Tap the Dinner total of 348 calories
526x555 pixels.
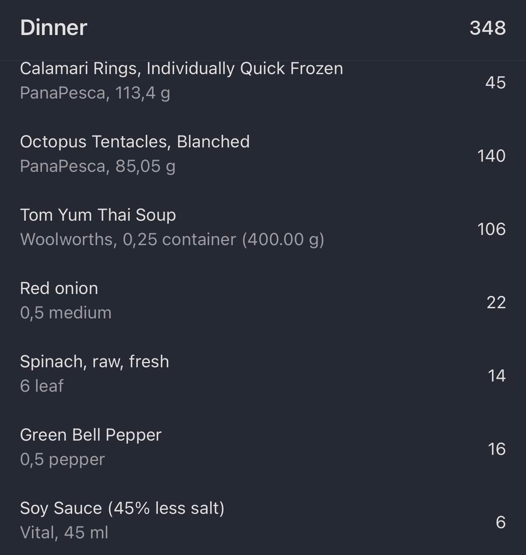(488, 28)
